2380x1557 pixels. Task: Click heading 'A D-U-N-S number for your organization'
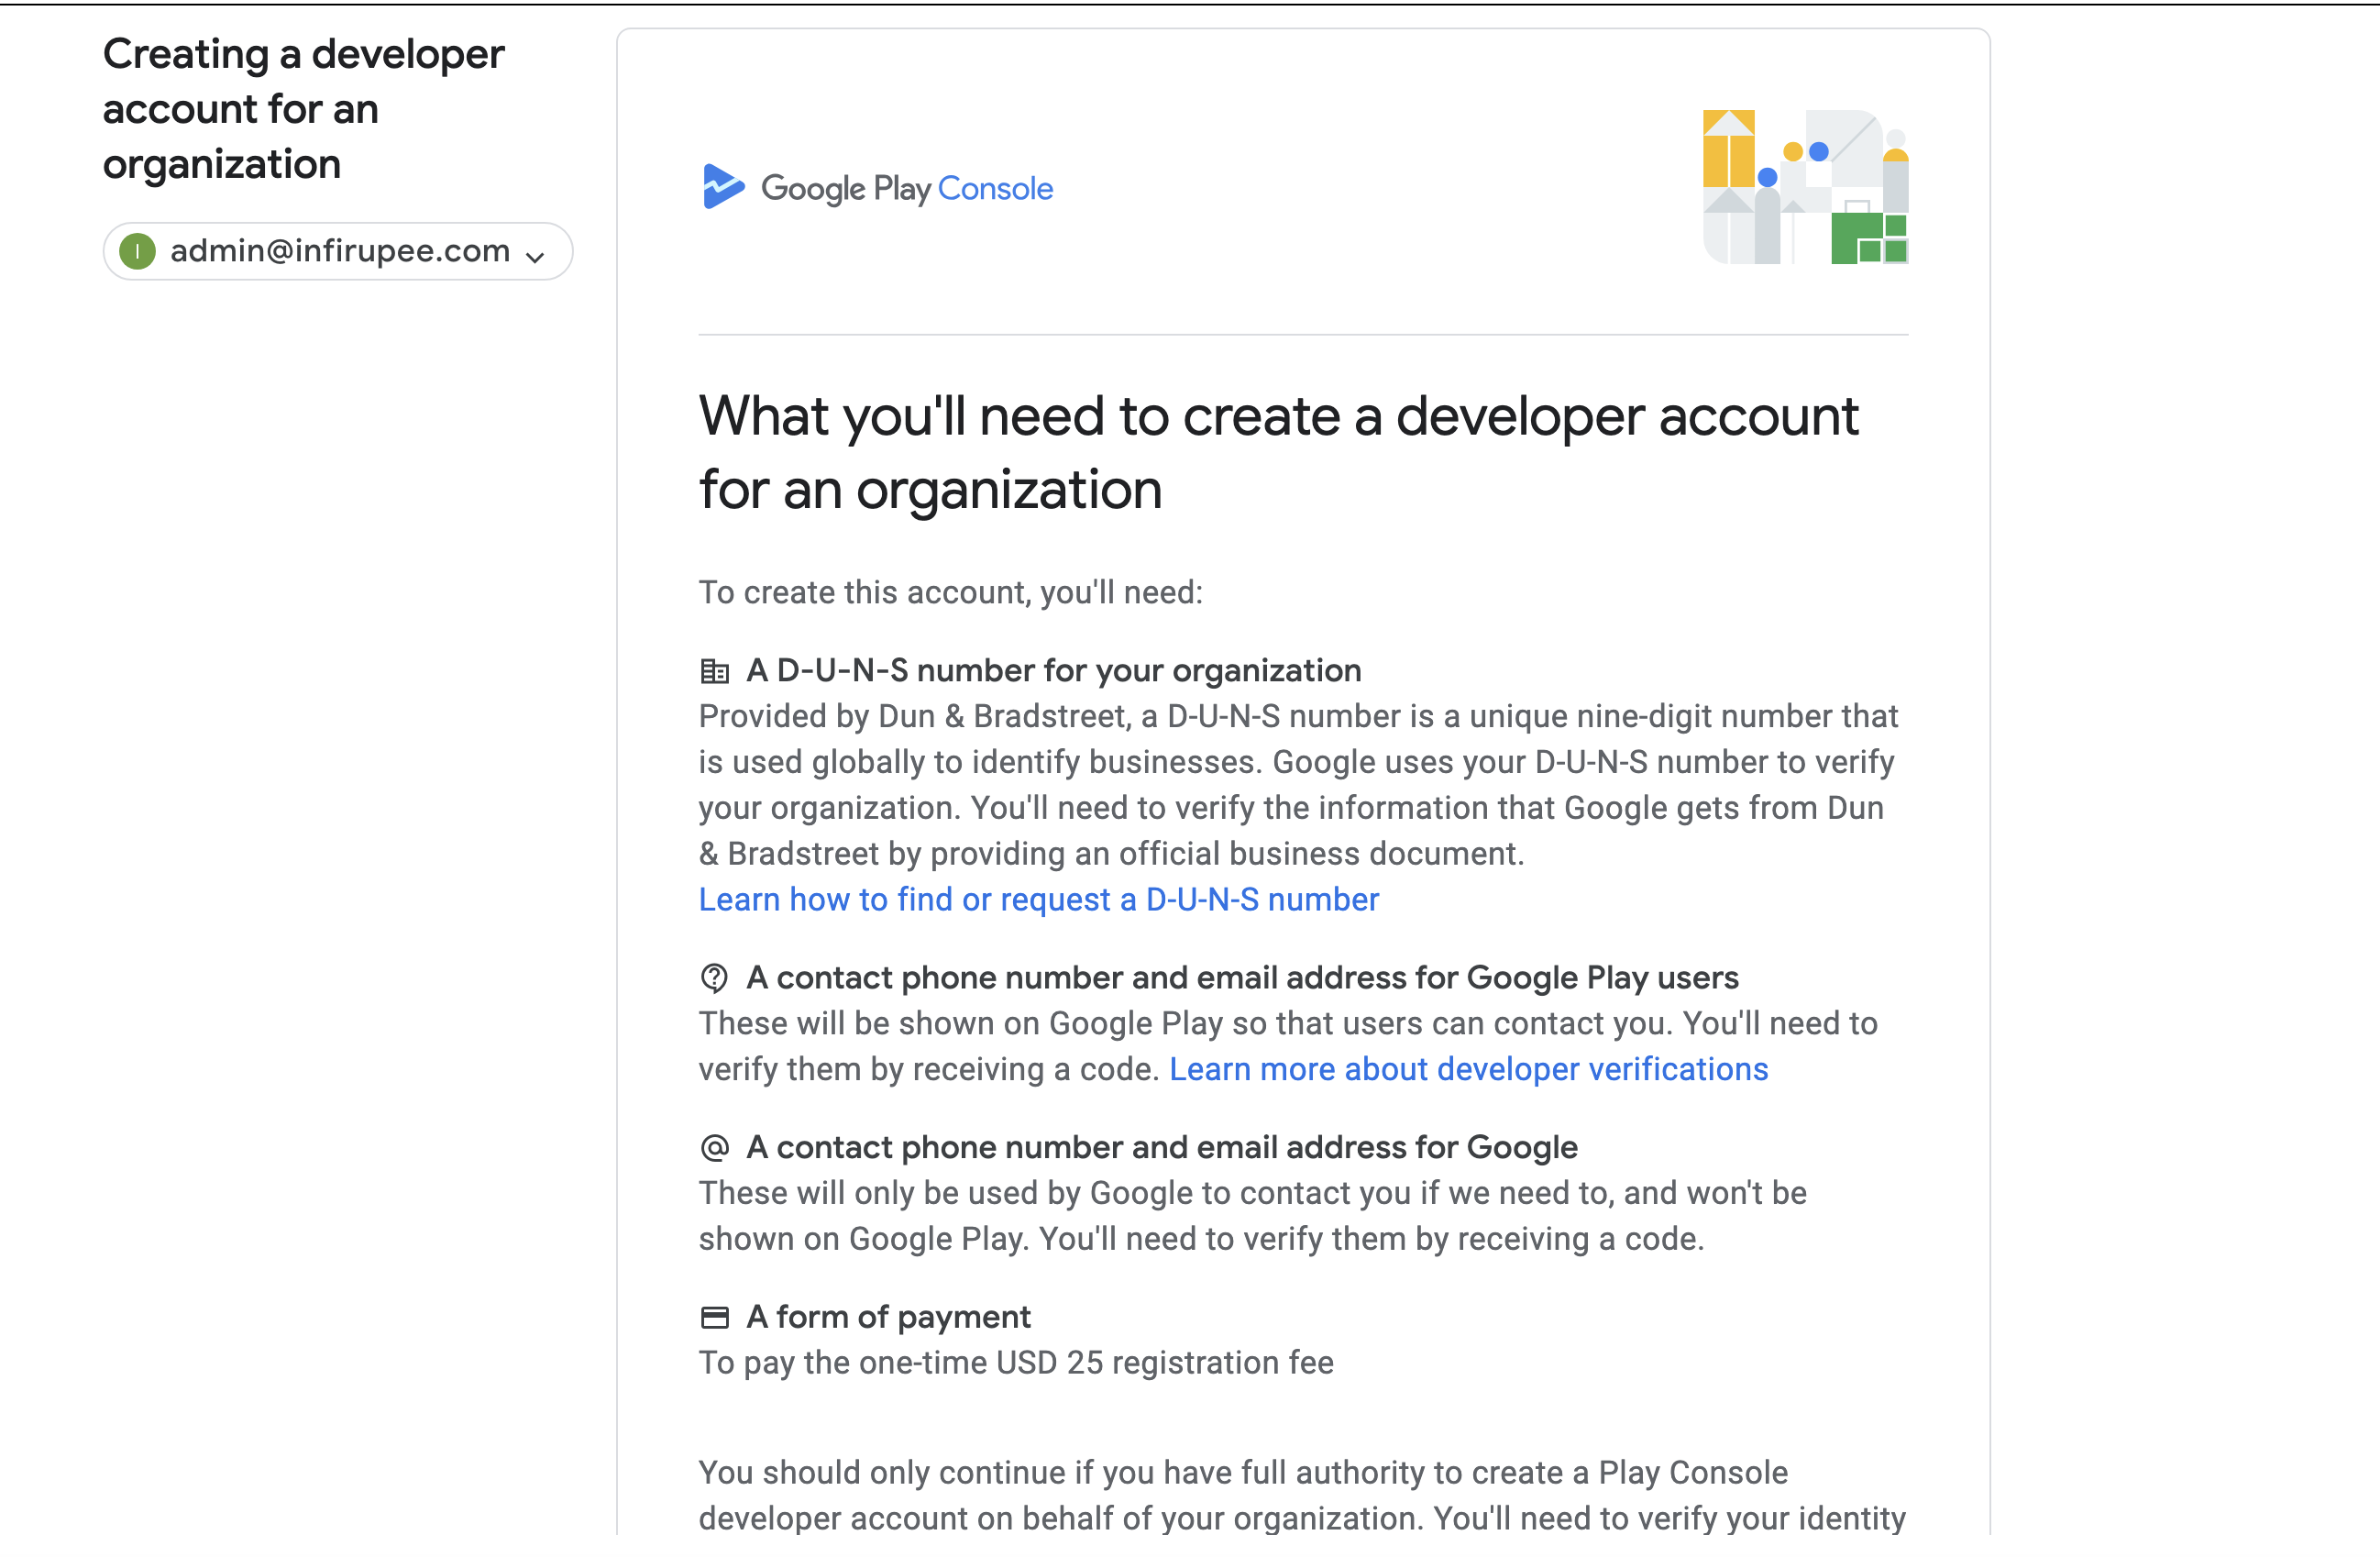point(1053,670)
